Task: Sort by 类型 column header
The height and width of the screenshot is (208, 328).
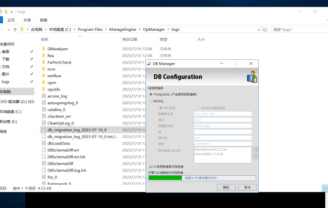Action: [163, 39]
